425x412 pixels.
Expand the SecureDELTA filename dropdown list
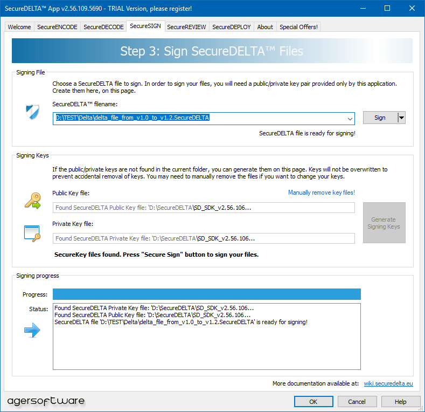pos(350,119)
